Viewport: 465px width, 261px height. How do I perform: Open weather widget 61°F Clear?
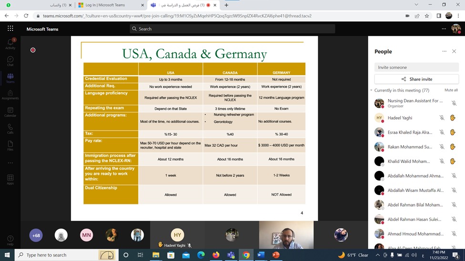click(353, 255)
